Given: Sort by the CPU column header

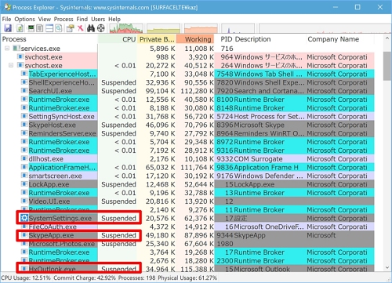Looking at the screenshot, I should click(118, 39).
